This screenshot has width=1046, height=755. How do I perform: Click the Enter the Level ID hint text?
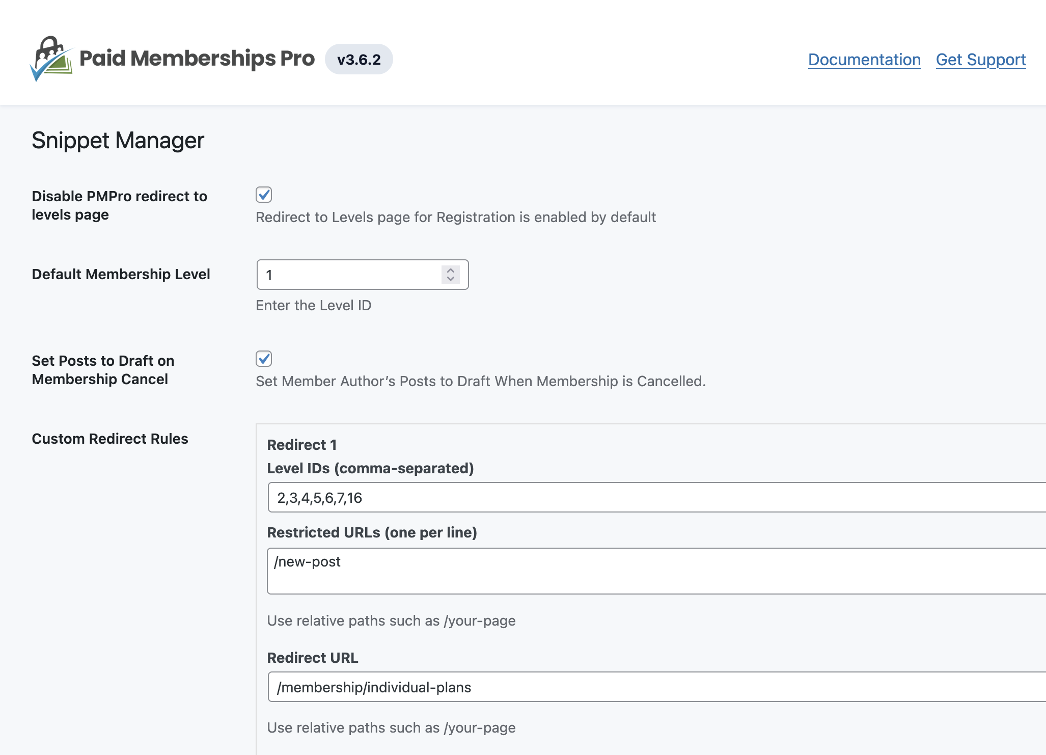pyautogui.click(x=313, y=305)
